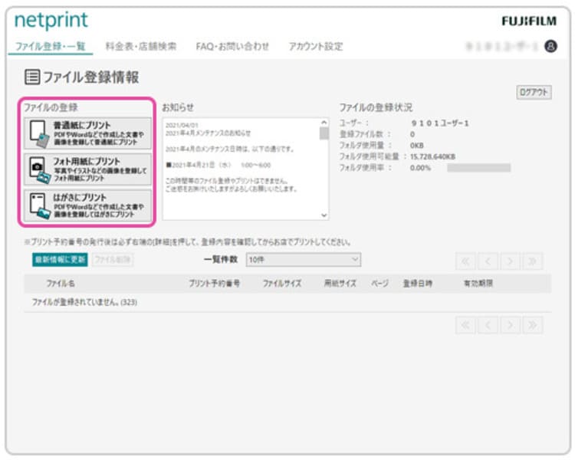
Task: Click the notice box scroll-down arrow
Action: click(324, 215)
